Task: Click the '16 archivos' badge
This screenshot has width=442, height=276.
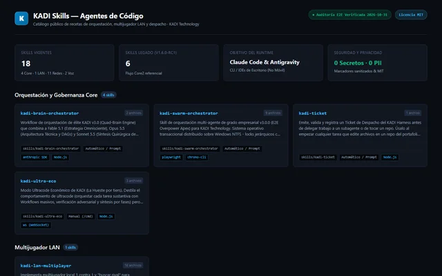Action: (x=133, y=265)
